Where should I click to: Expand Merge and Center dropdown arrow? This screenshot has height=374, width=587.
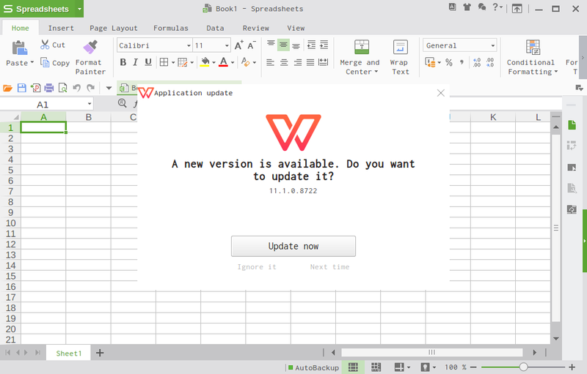(x=376, y=71)
